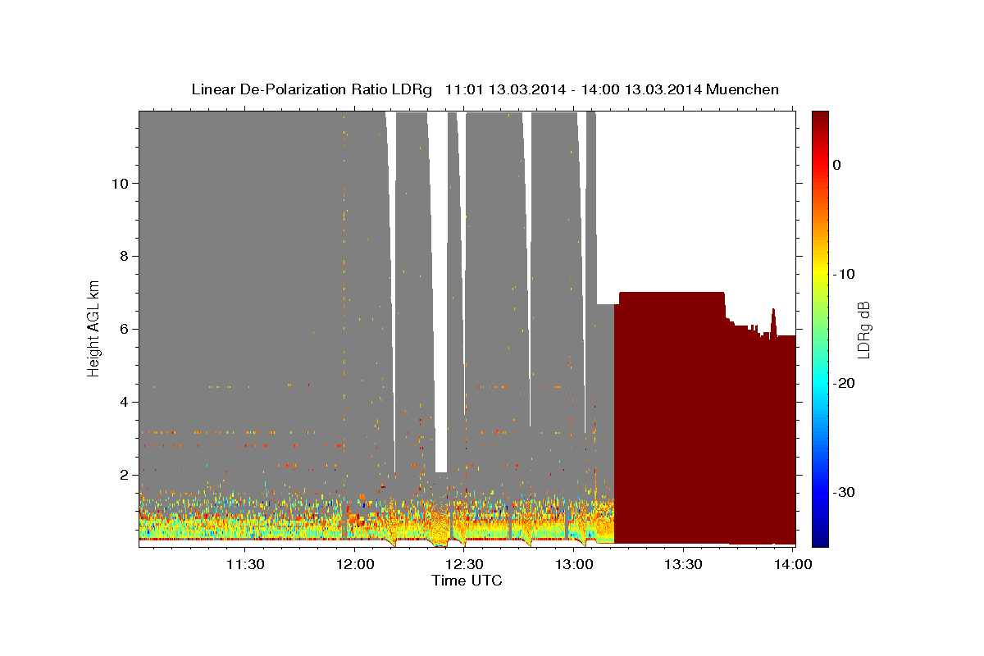Screen dimensions: 984x656
Task: Click the 13:00 time tick label
Action: (574, 564)
